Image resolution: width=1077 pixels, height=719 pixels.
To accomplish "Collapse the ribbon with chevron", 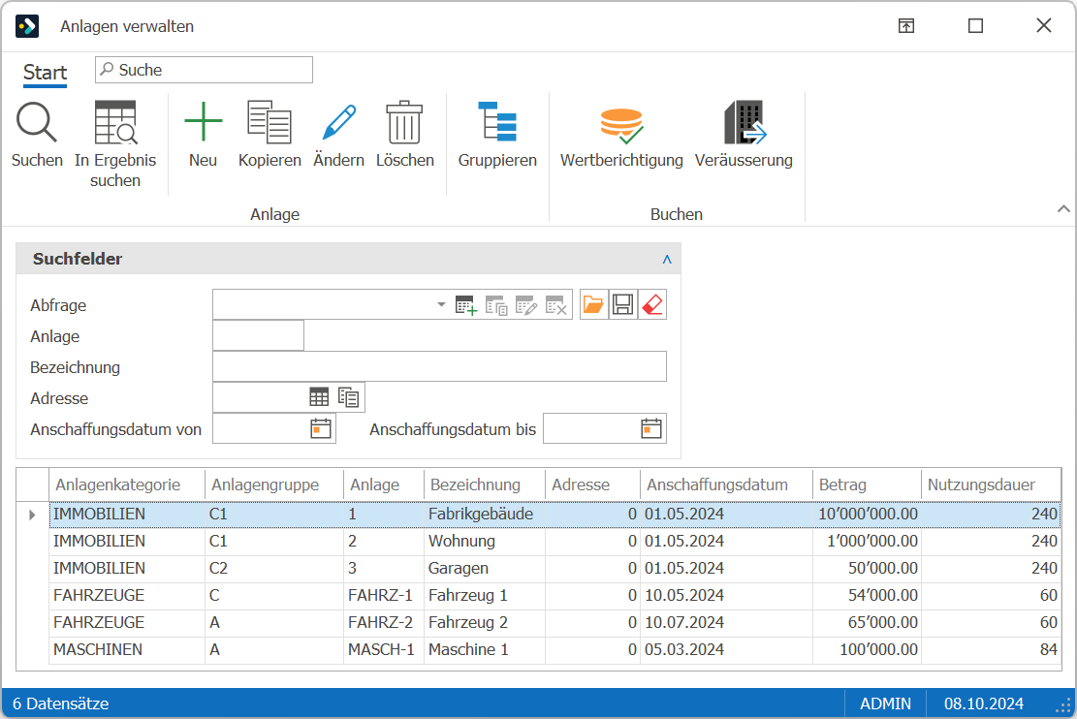I will [1063, 208].
